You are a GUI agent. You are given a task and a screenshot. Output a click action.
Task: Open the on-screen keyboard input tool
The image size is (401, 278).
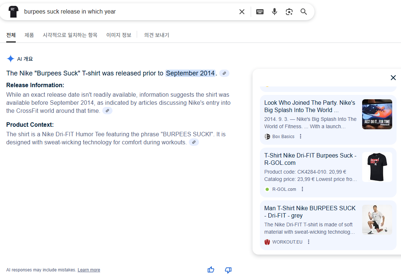[260, 12]
